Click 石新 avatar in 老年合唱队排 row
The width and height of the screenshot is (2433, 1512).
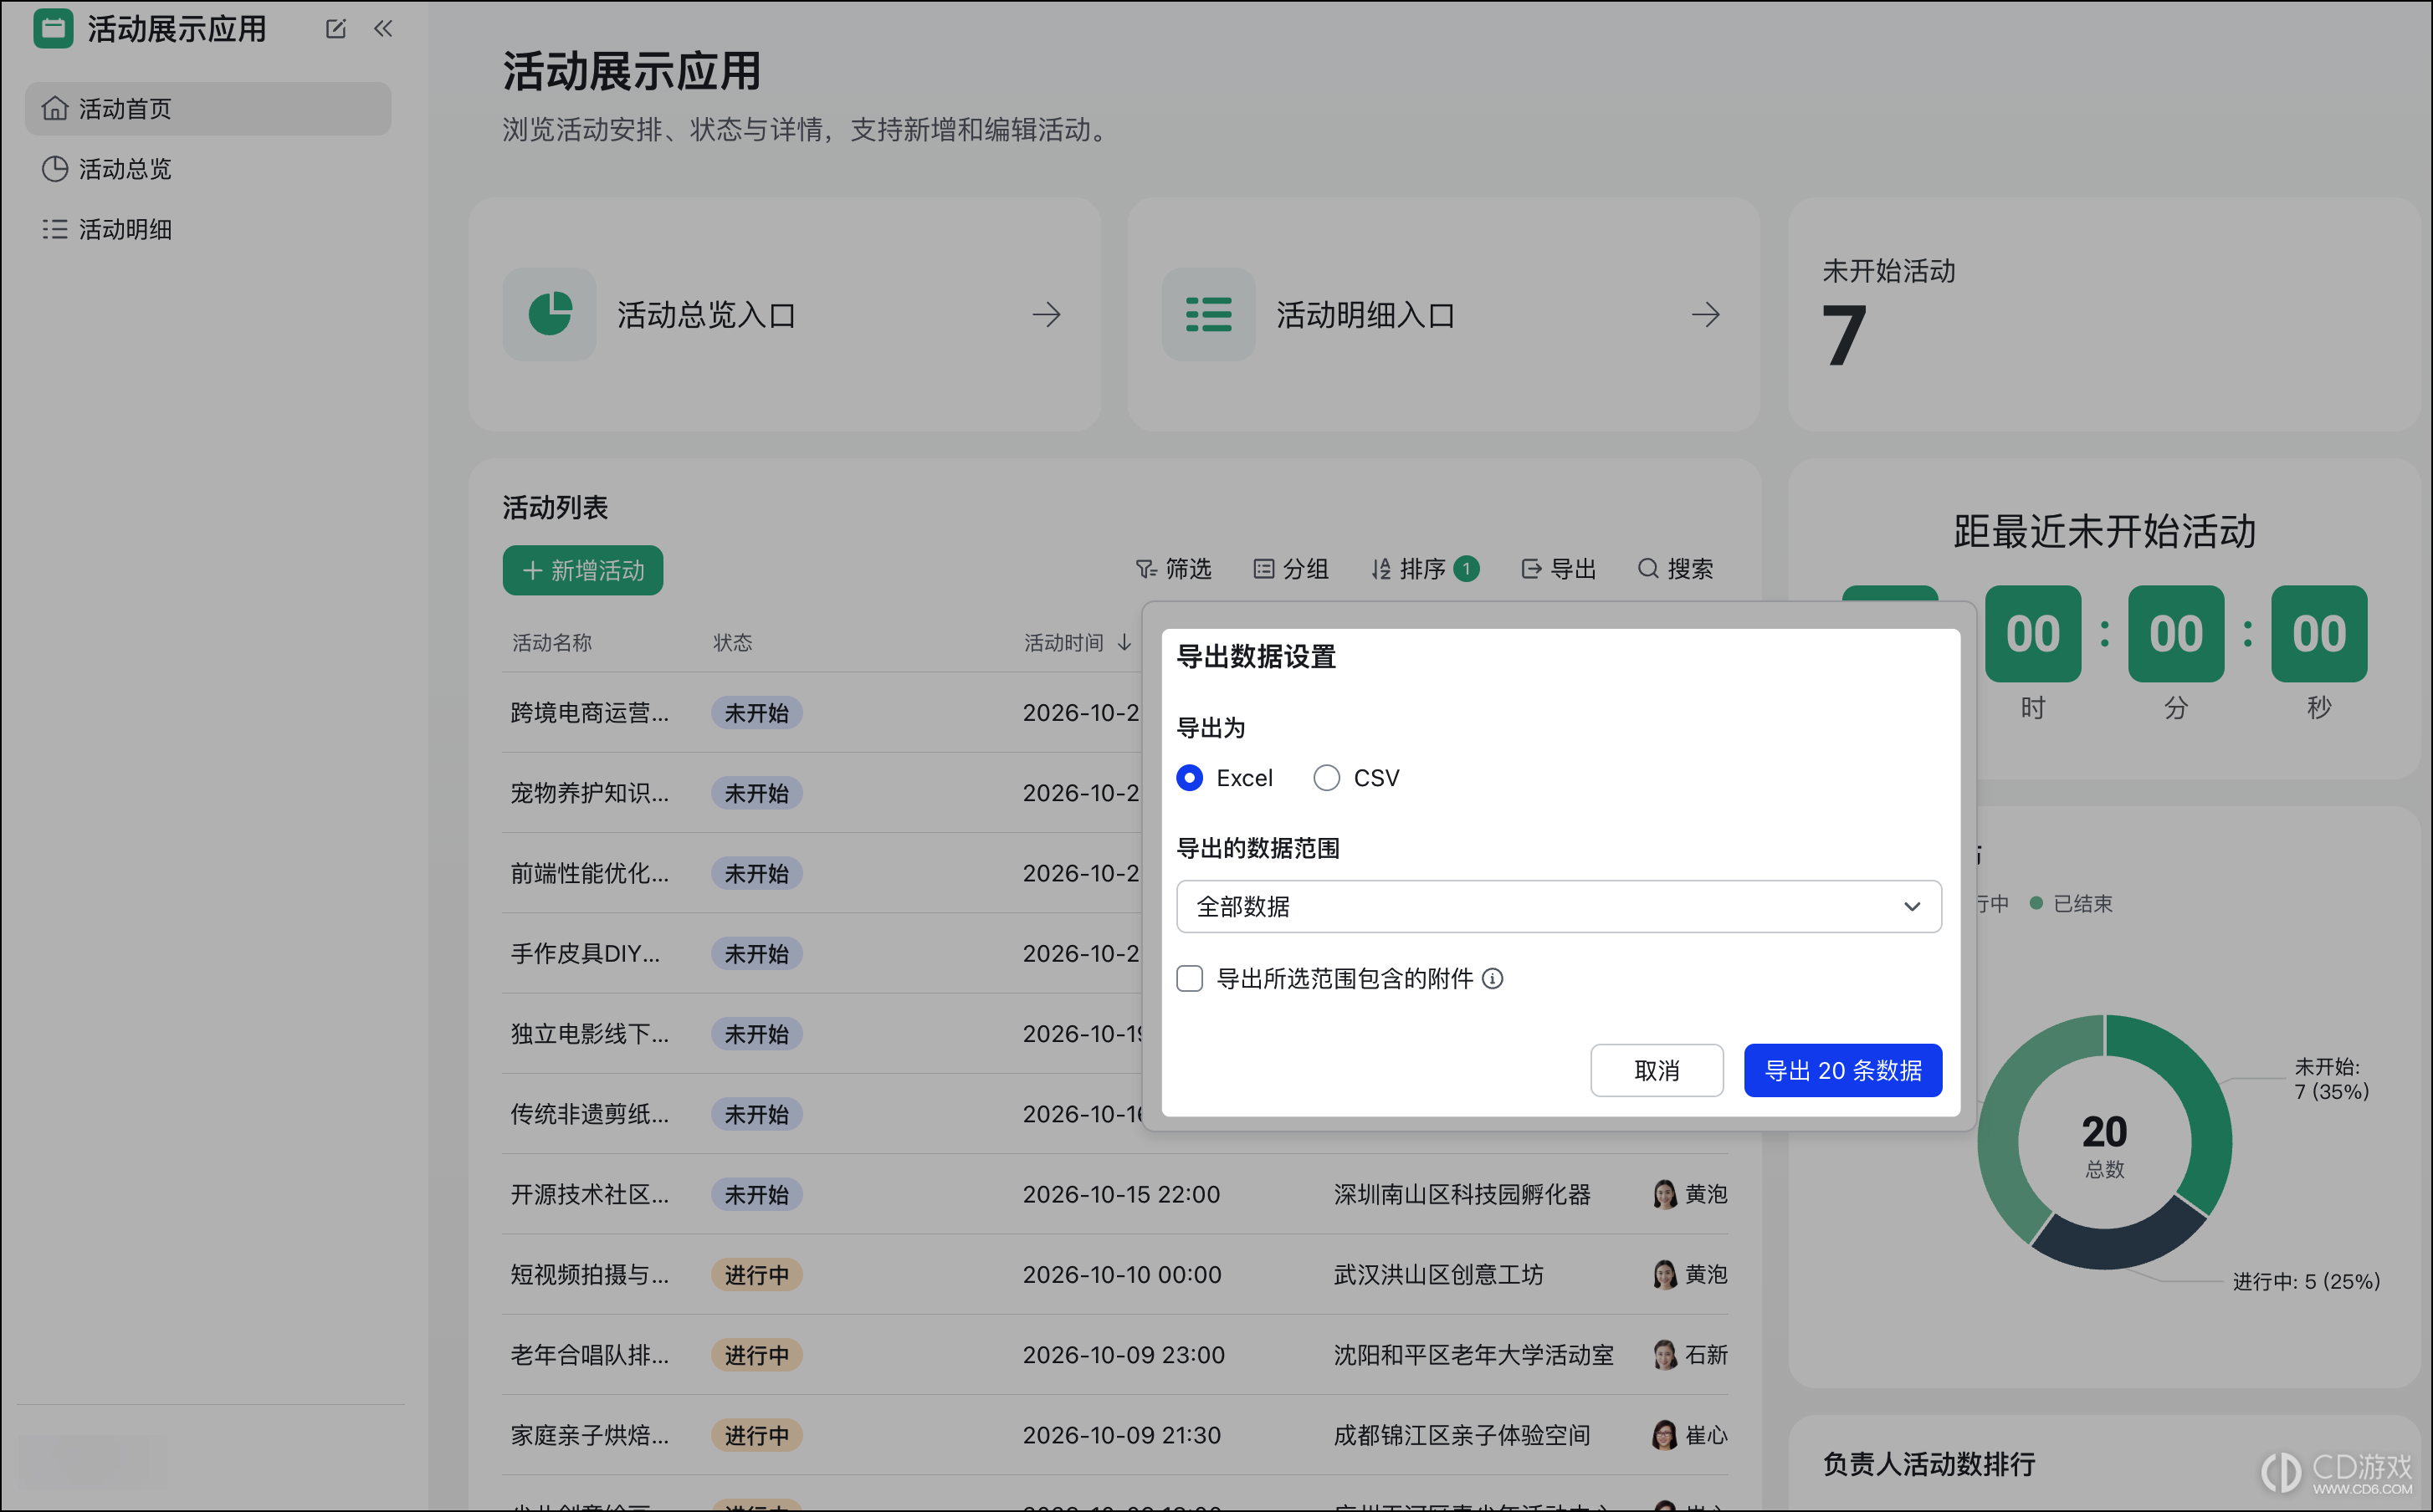(x=1665, y=1355)
